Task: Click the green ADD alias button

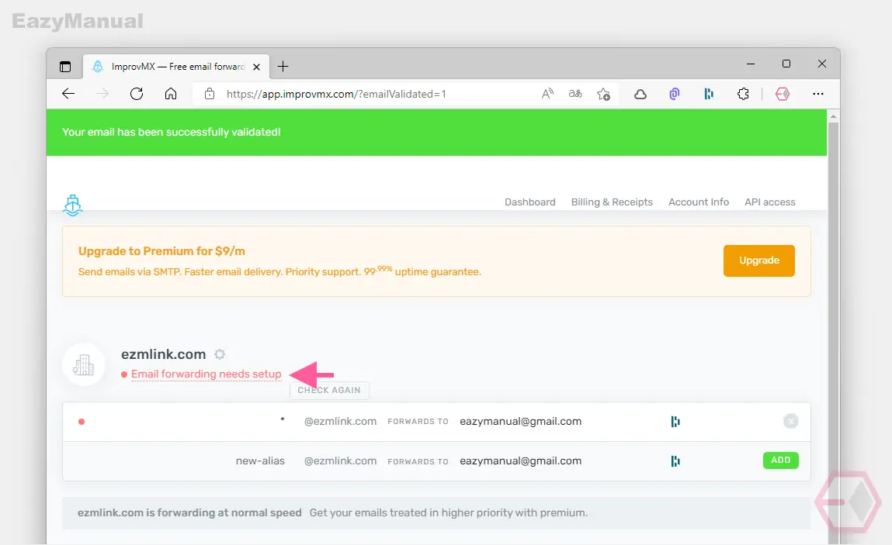Action: (x=780, y=460)
